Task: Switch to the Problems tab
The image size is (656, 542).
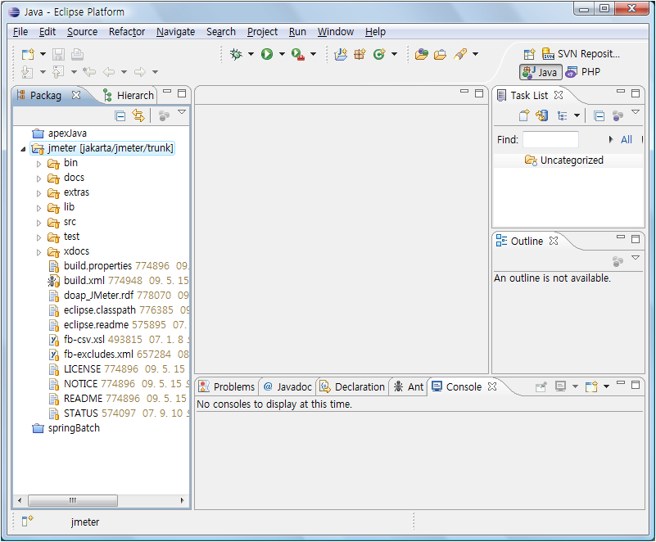Action: (227, 386)
